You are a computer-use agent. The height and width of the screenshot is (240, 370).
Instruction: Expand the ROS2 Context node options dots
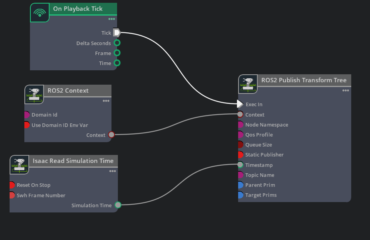point(106,101)
